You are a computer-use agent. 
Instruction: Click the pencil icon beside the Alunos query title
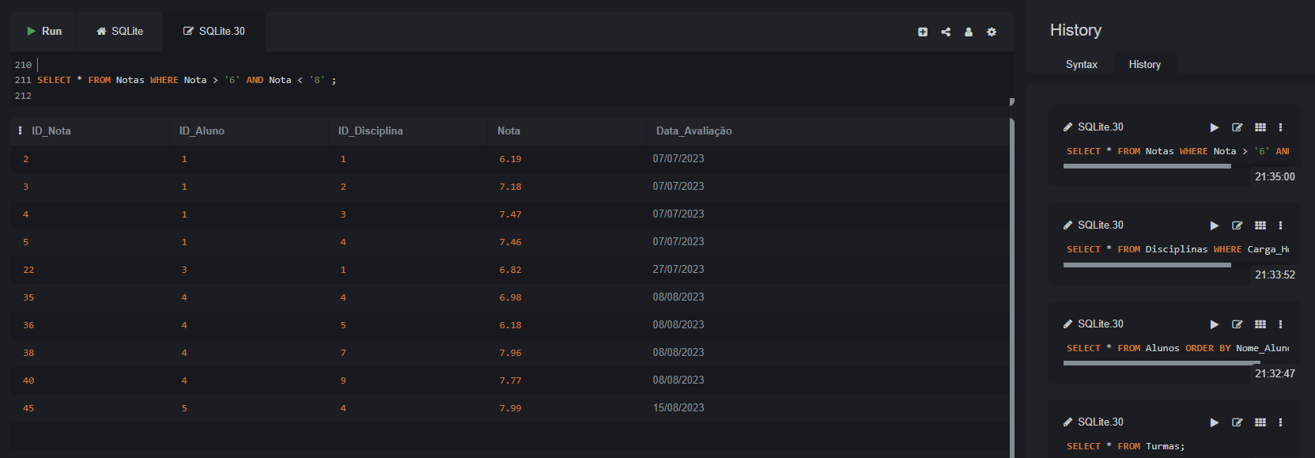coord(1068,324)
